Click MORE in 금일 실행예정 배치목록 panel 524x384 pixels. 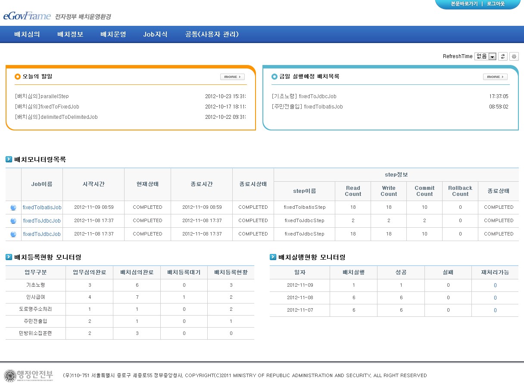coord(495,77)
